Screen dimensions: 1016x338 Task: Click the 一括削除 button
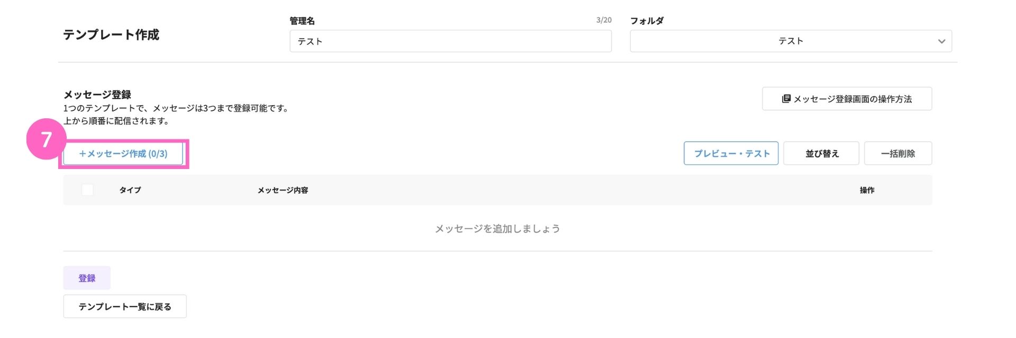898,153
